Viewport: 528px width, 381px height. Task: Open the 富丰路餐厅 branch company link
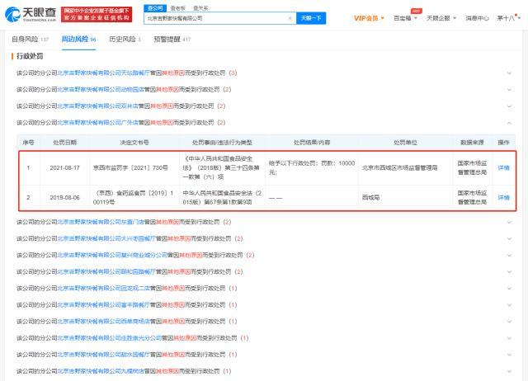coord(103,305)
